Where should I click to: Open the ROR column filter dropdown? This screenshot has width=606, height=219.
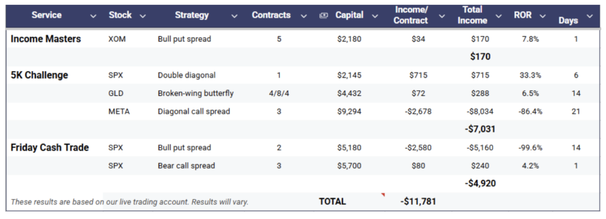coord(543,16)
